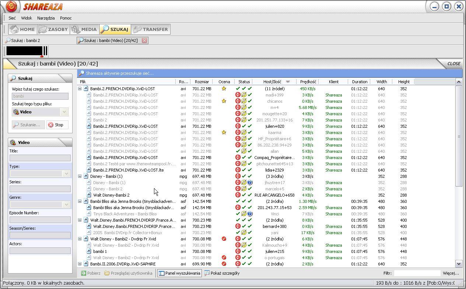Image resolution: width=466 pixels, height=289 pixels.
Task: Toggle Pokaż szczegóły details view
Action: (222, 273)
